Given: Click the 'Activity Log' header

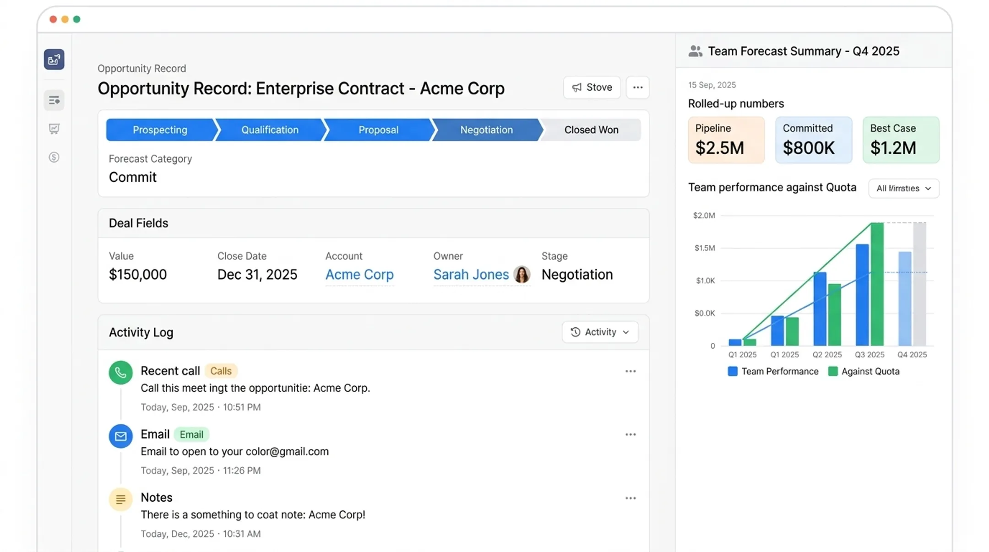Looking at the screenshot, I should pos(141,333).
